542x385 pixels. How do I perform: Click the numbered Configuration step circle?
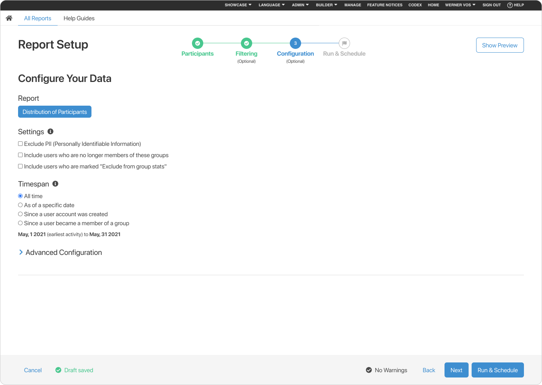pyautogui.click(x=295, y=43)
